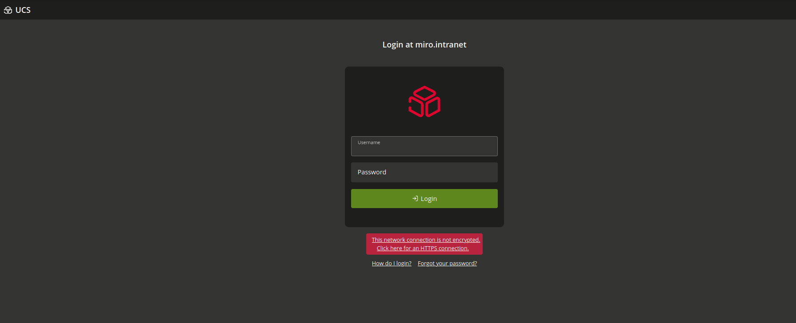Click the 'Login at miro.intranet' heading

coord(424,45)
